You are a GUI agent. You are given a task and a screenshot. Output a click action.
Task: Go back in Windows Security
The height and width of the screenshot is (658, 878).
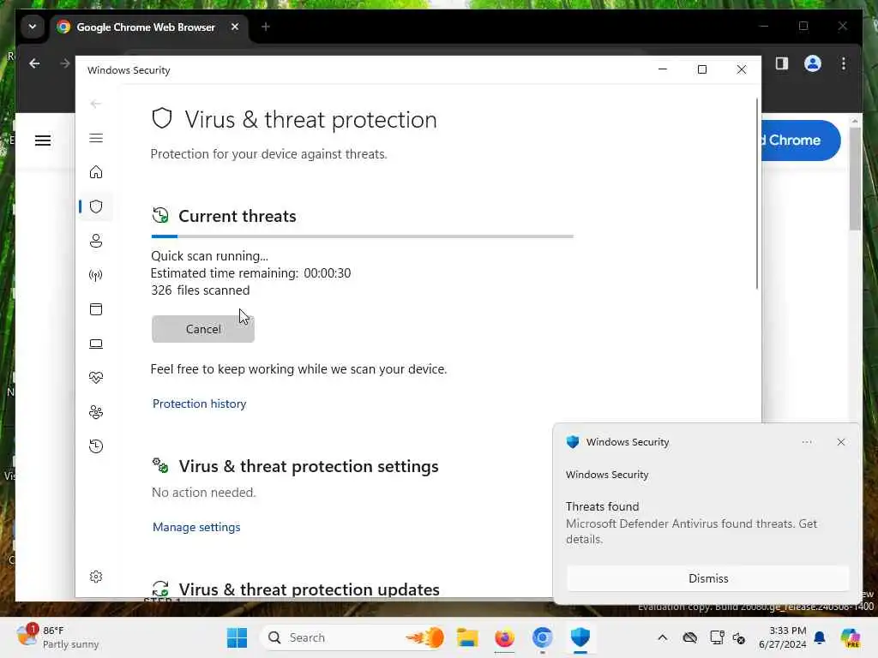coord(96,104)
